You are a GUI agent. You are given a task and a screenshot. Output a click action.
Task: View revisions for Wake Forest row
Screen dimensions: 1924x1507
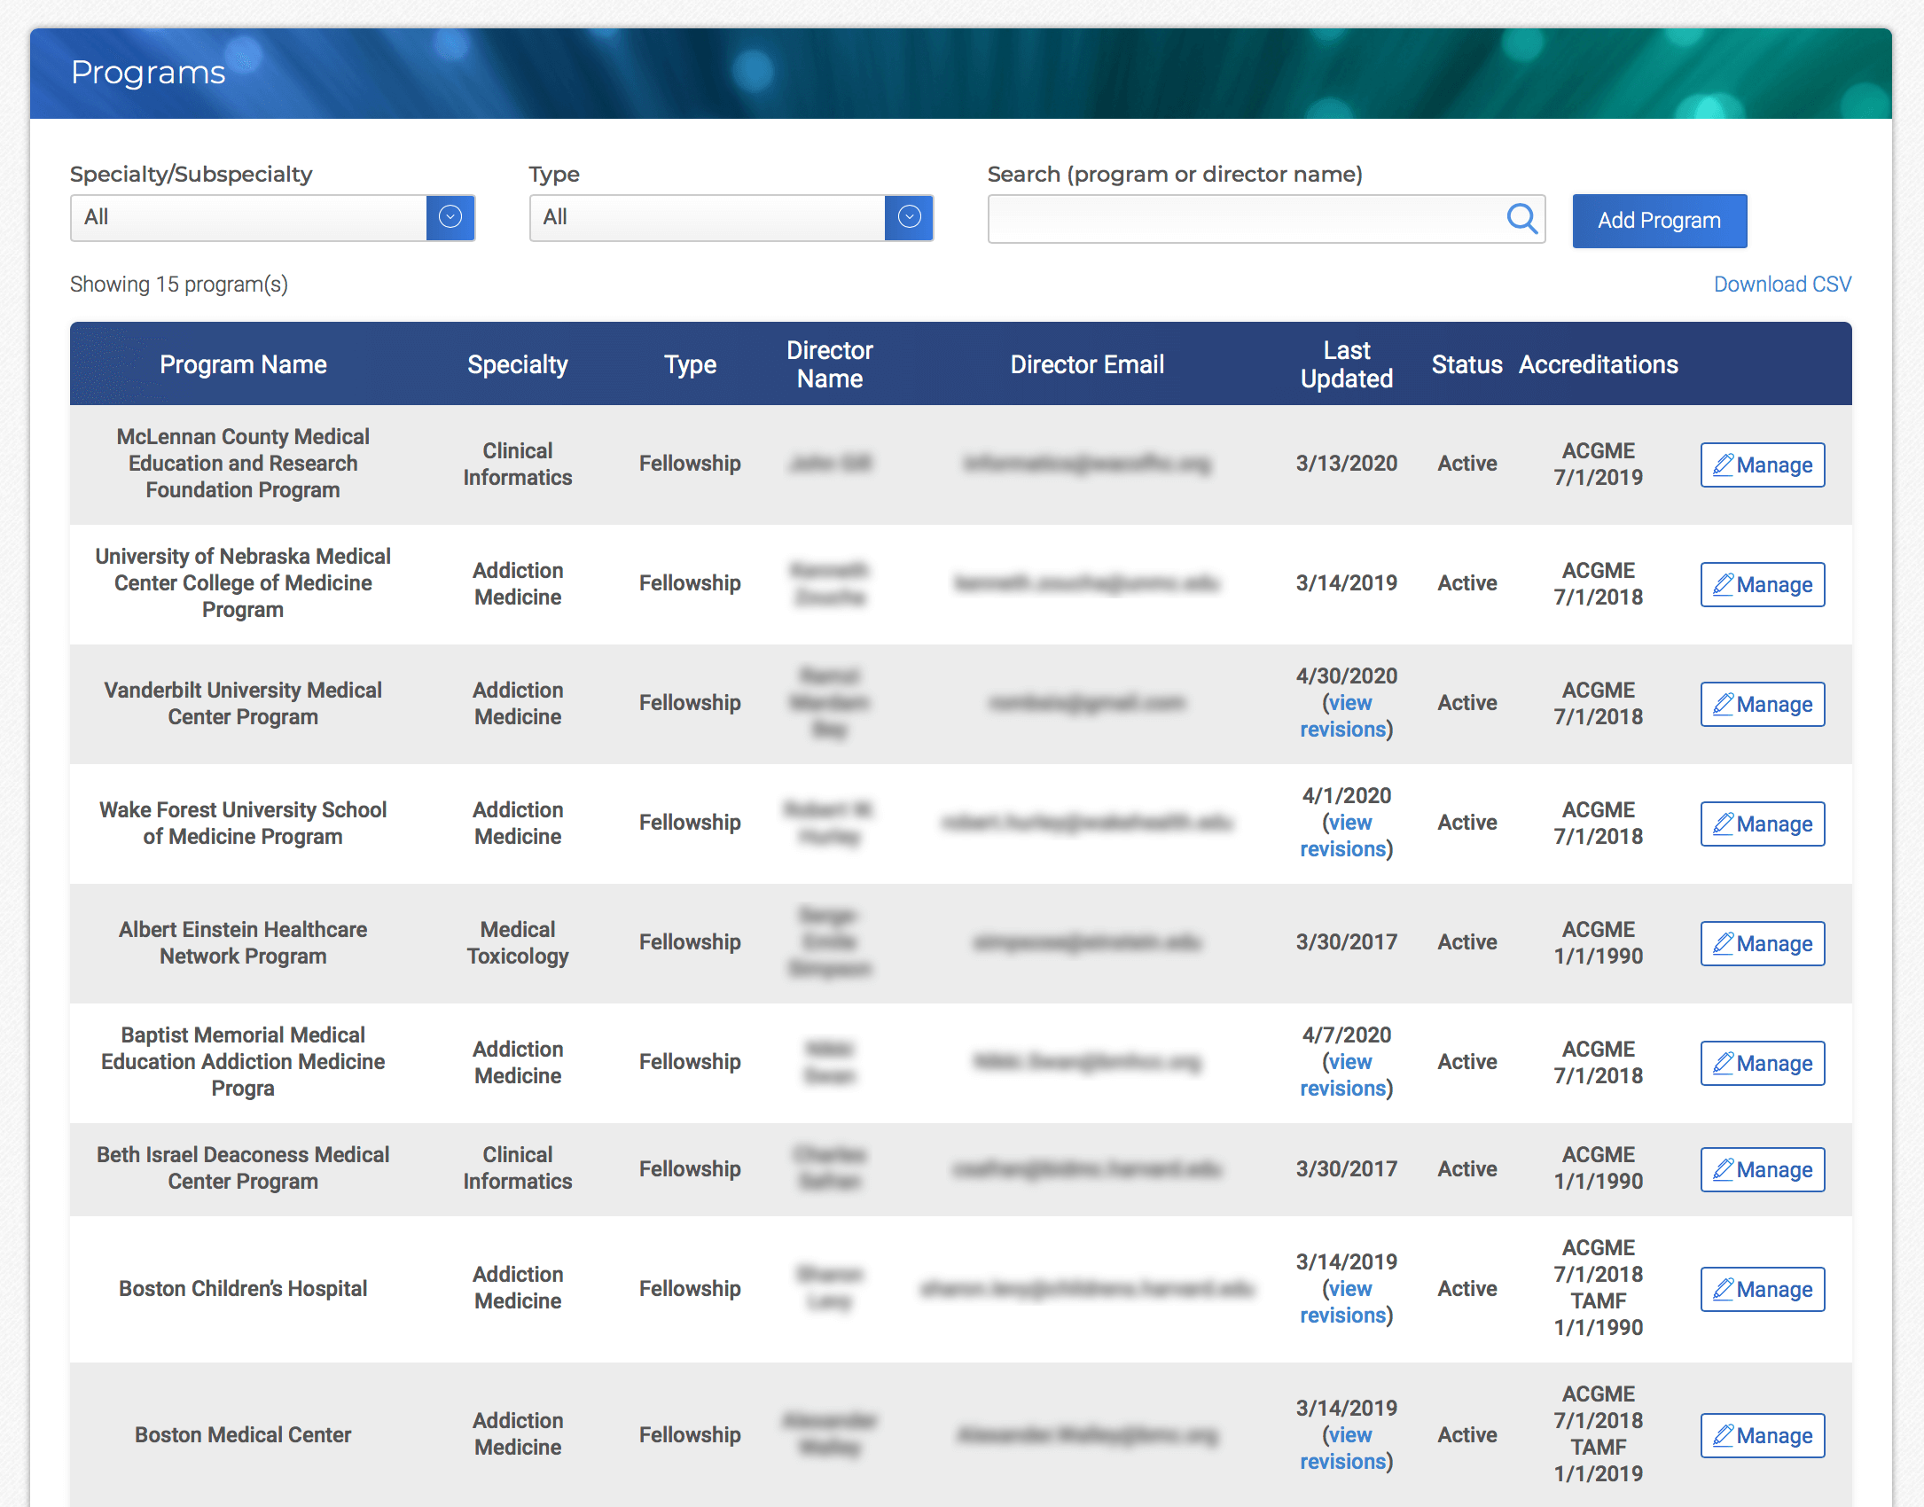click(1346, 836)
